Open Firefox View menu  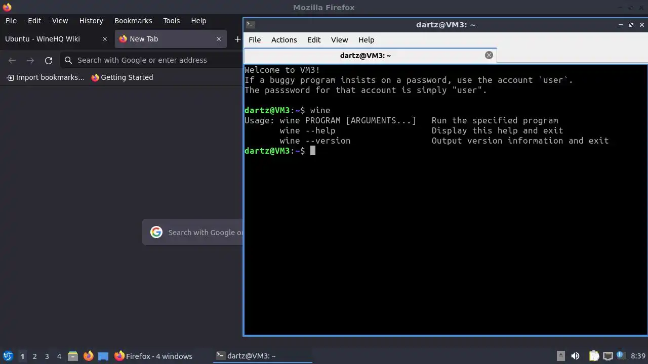coord(60,21)
